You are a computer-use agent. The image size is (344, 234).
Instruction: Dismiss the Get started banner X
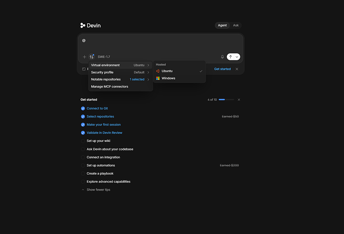237,69
